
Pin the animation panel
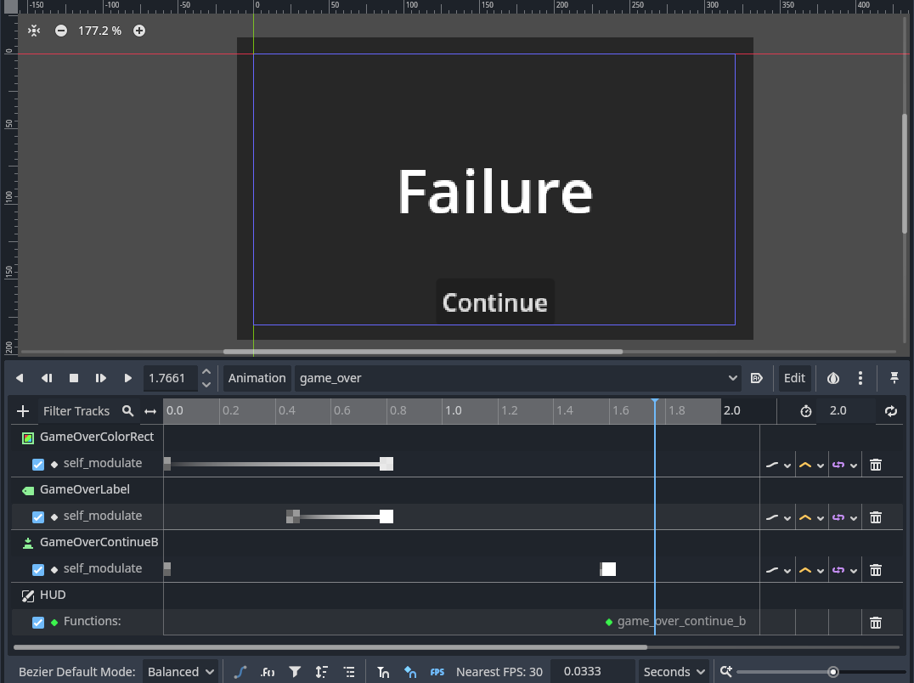coord(894,378)
